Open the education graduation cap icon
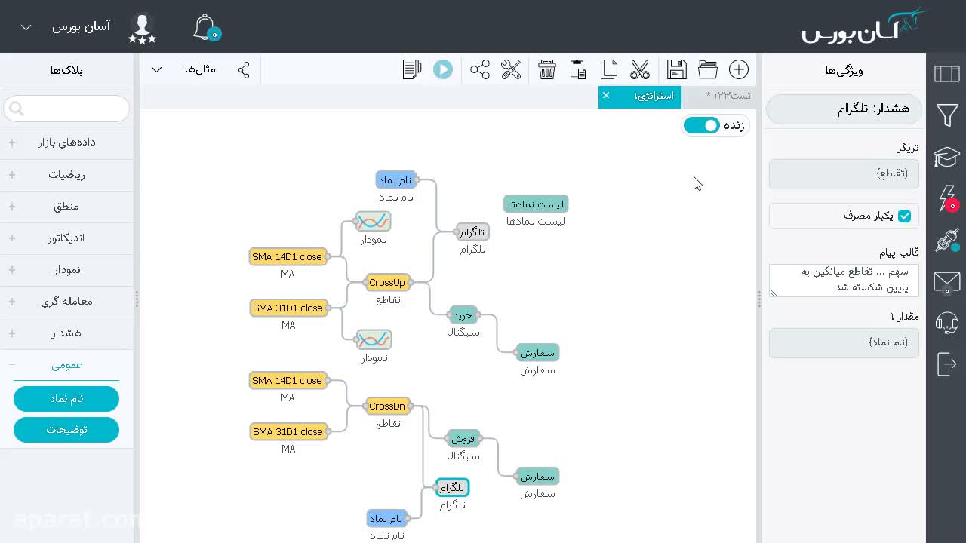Screen dimensions: 966x543 [x=947, y=157]
